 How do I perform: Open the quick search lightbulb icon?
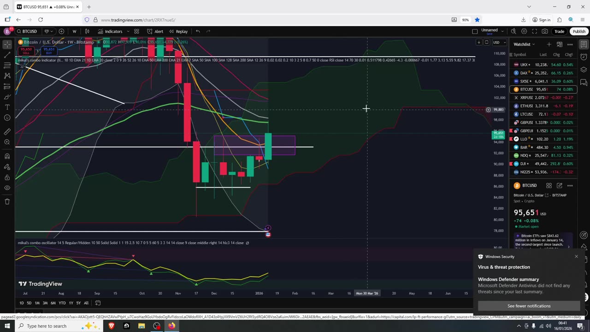tap(513, 31)
